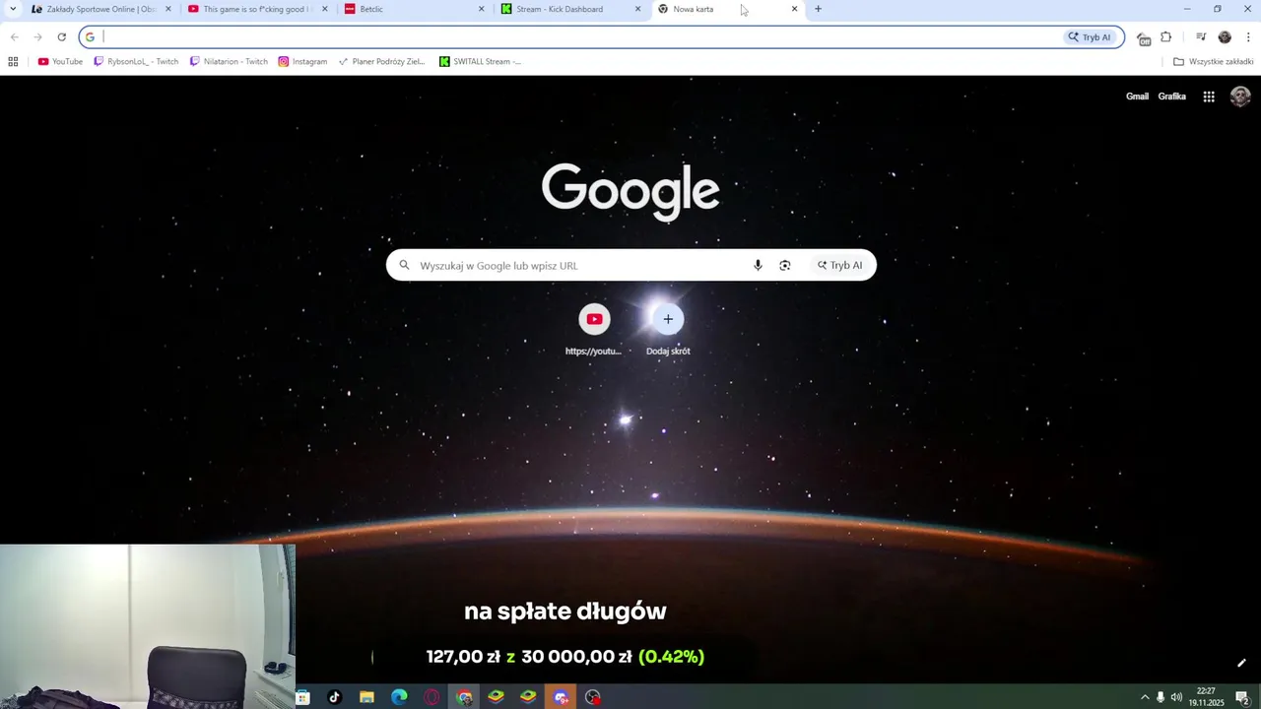Open RybsonLoL_ - Twitch bookmark

pos(136,61)
